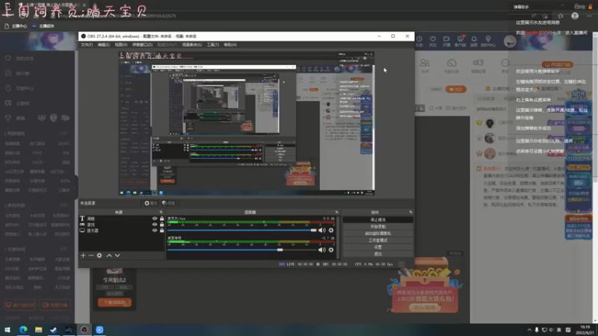This screenshot has width=598, height=336.
Task: Move selected source down with arrow icon
Action: point(117,255)
